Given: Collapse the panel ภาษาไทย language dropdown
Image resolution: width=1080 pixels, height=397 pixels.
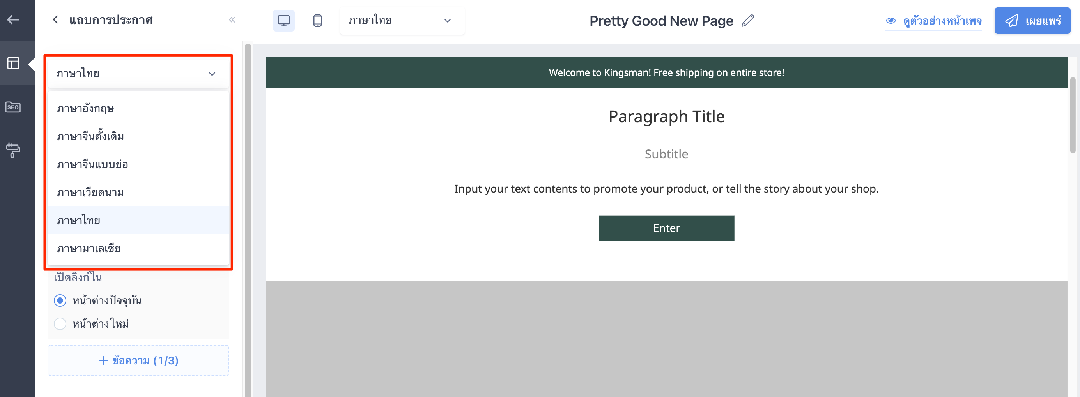Looking at the screenshot, I should click(138, 74).
